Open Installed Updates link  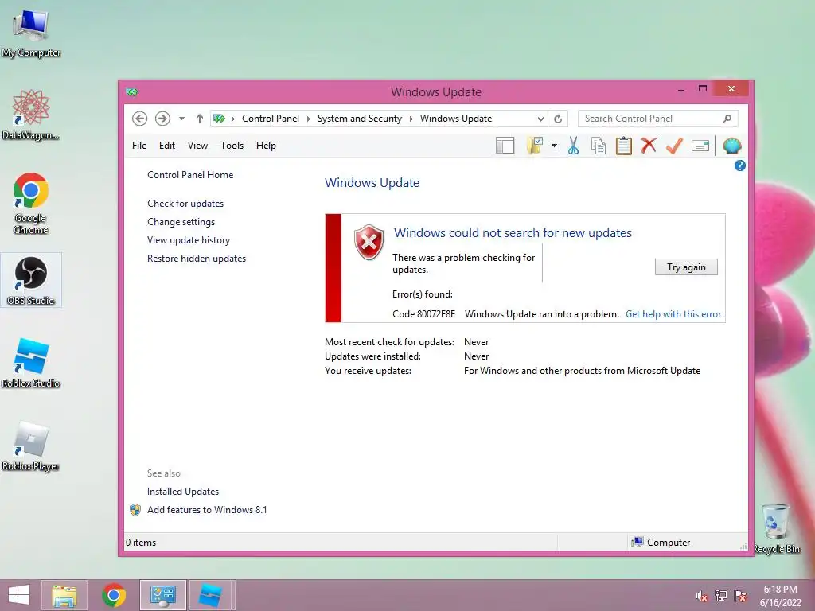tap(183, 492)
